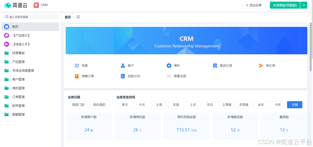The height and width of the screenshot is (147, 313).
Task: Open dropdown arrow next to 安装模板(带数据)
Action: [x=304, y=5]
